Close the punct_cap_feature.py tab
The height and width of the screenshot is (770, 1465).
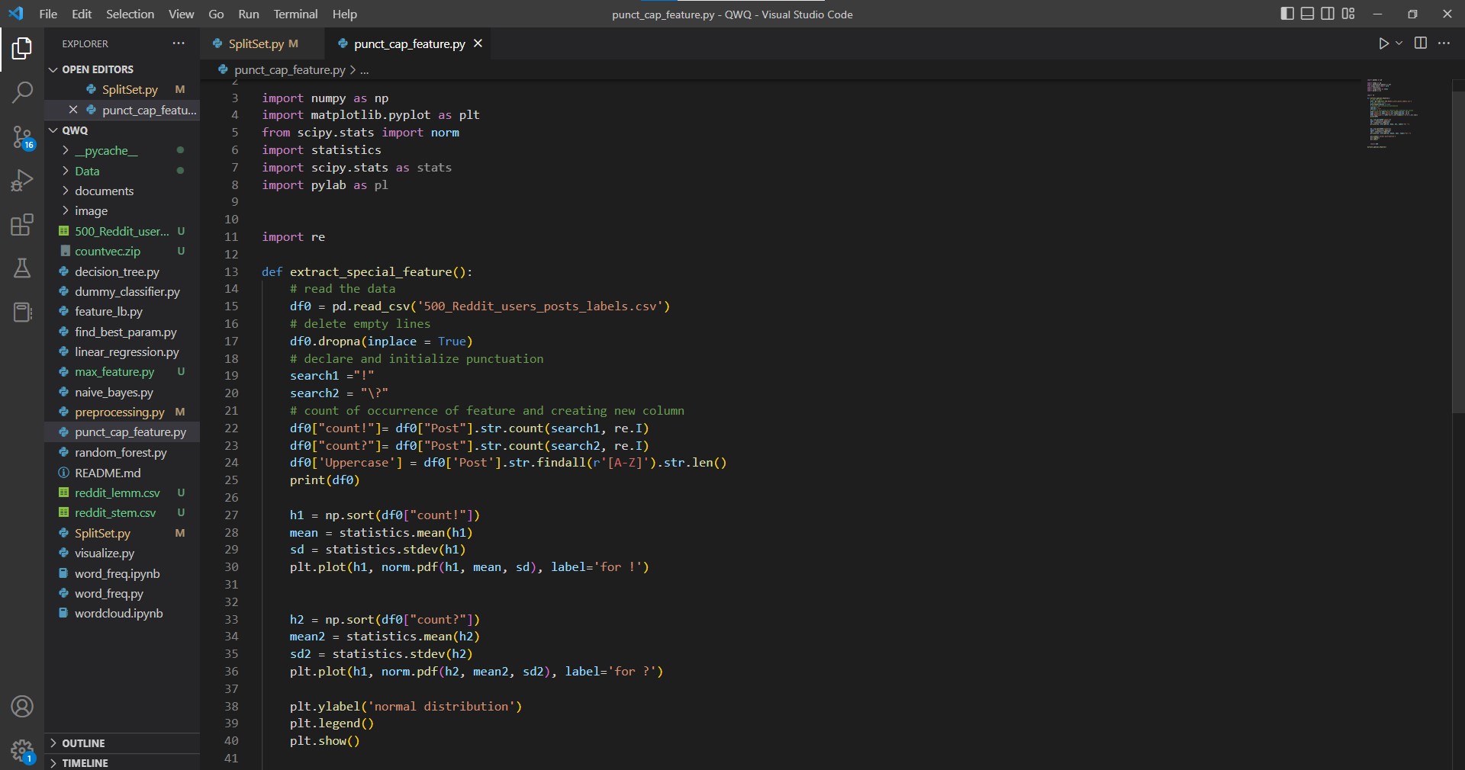[x=478, y=43]
